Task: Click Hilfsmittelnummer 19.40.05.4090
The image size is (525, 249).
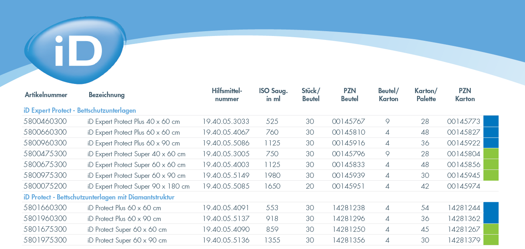Action: (226, 229)
